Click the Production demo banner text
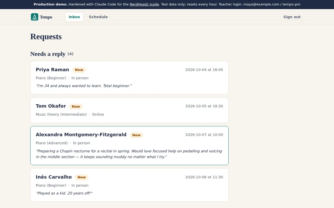 167,4
